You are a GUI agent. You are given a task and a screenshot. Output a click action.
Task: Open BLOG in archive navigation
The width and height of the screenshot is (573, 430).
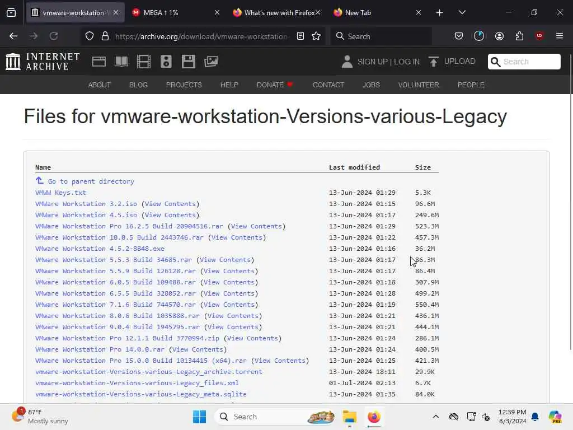(x=139, y=85)
